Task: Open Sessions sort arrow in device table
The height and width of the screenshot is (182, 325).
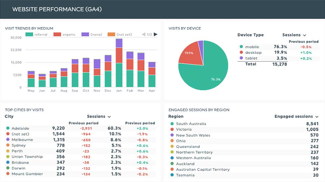Action: tap(304, 35)
